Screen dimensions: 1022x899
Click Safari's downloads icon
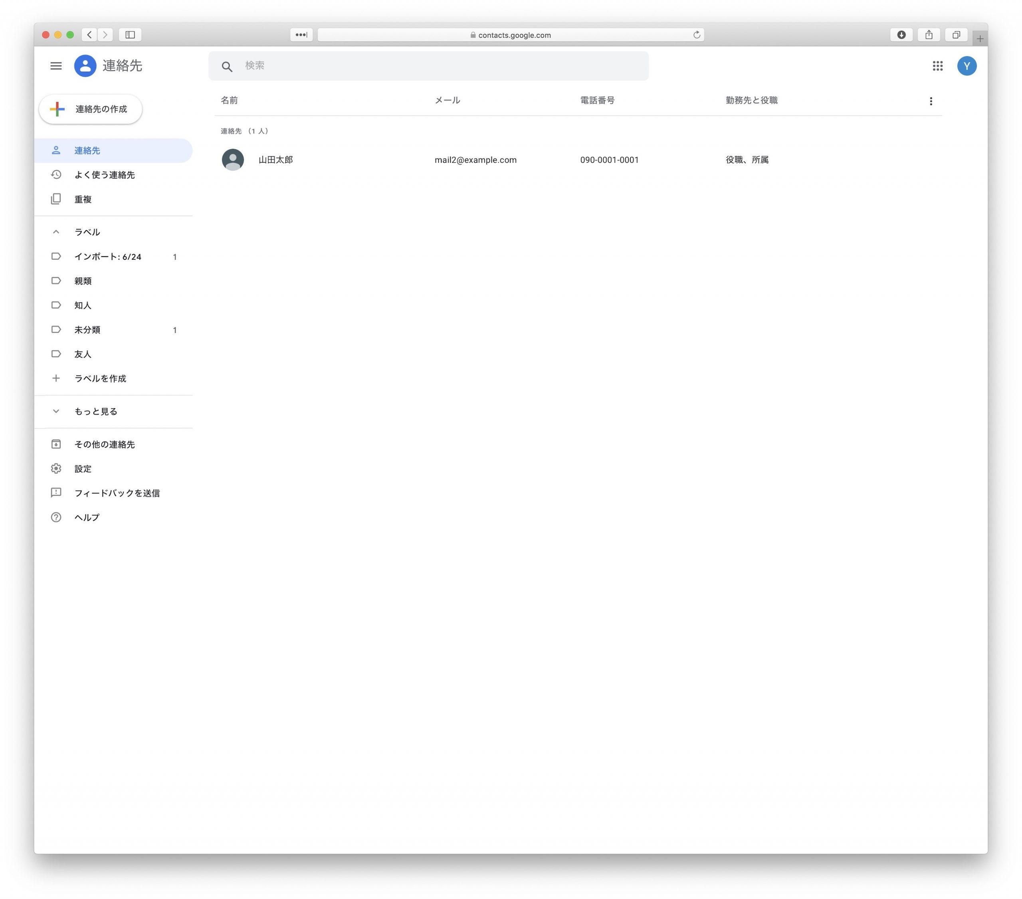(901, 35)
